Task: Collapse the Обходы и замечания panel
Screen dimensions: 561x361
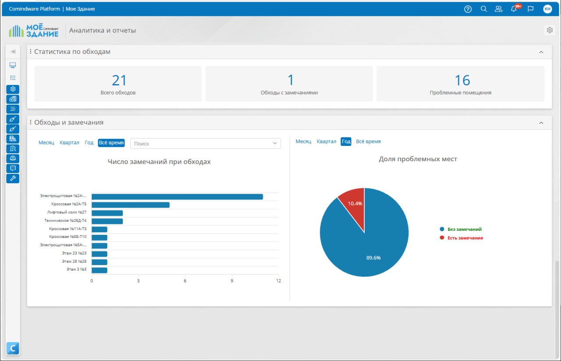Action: 541,123
